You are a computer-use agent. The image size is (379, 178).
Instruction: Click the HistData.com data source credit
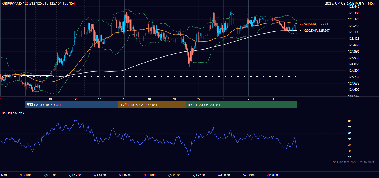pyautogui.click(x=352, y=162)
